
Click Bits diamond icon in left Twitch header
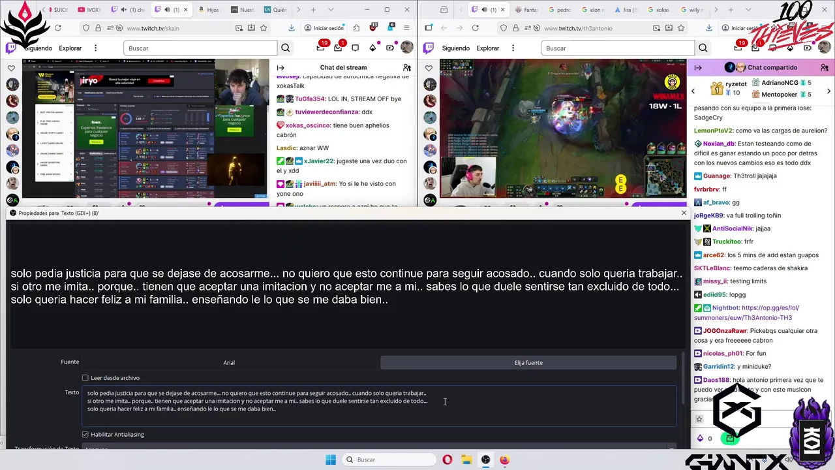[372, 48]
